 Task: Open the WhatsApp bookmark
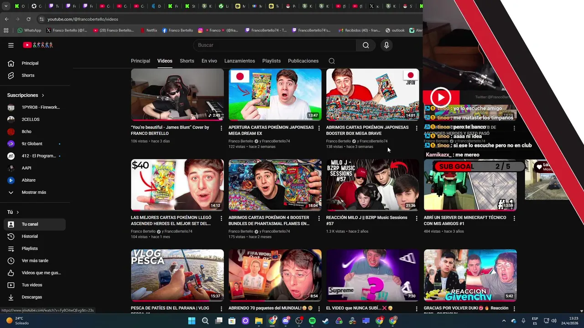(29, 31)
